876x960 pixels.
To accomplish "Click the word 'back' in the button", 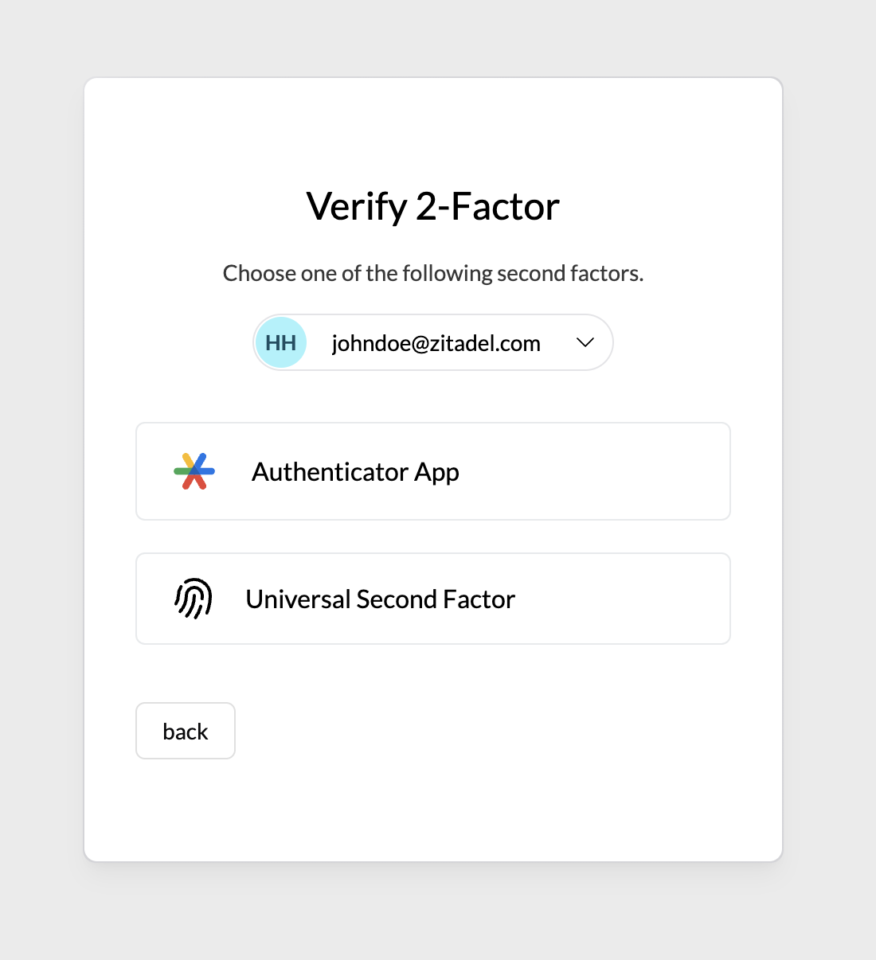I will tap(186, 732).
